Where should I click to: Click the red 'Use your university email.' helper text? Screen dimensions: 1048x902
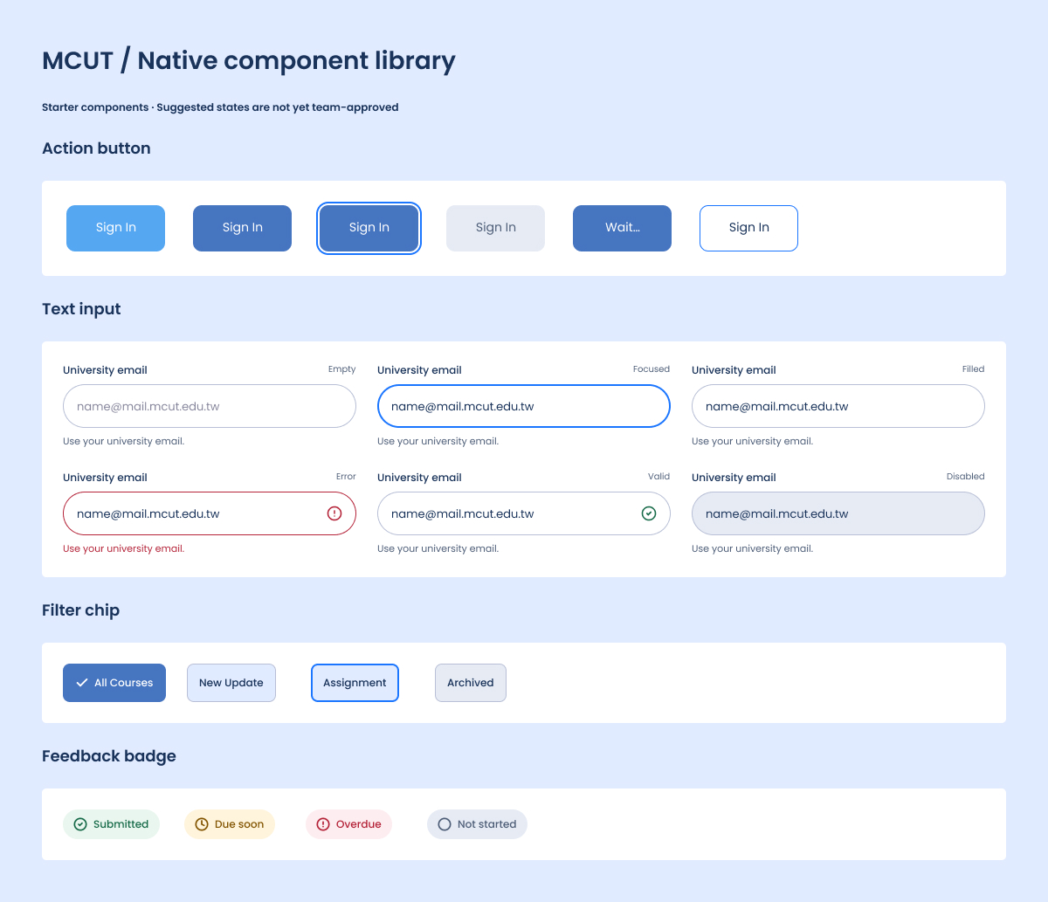click(124, 548)
